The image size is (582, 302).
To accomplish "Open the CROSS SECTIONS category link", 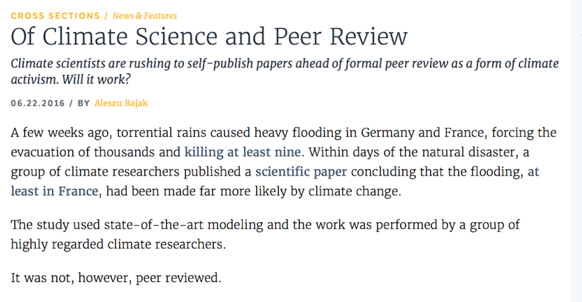I will [x=55, y=16].
